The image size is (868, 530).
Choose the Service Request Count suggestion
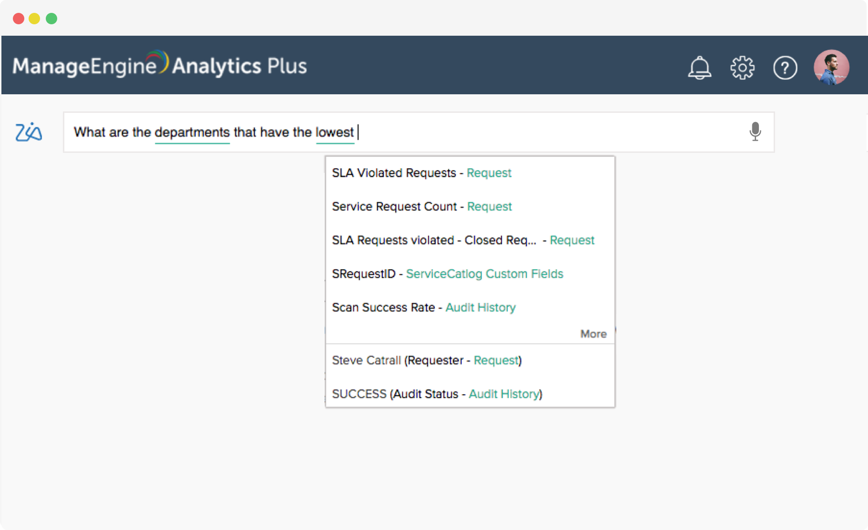pos(470,207)
